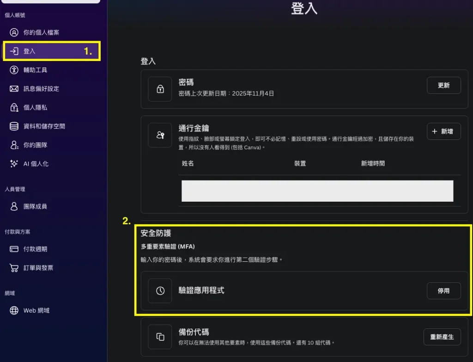
Task: Click the padlock icon in the 密碼 card
Action: (160, 89)
